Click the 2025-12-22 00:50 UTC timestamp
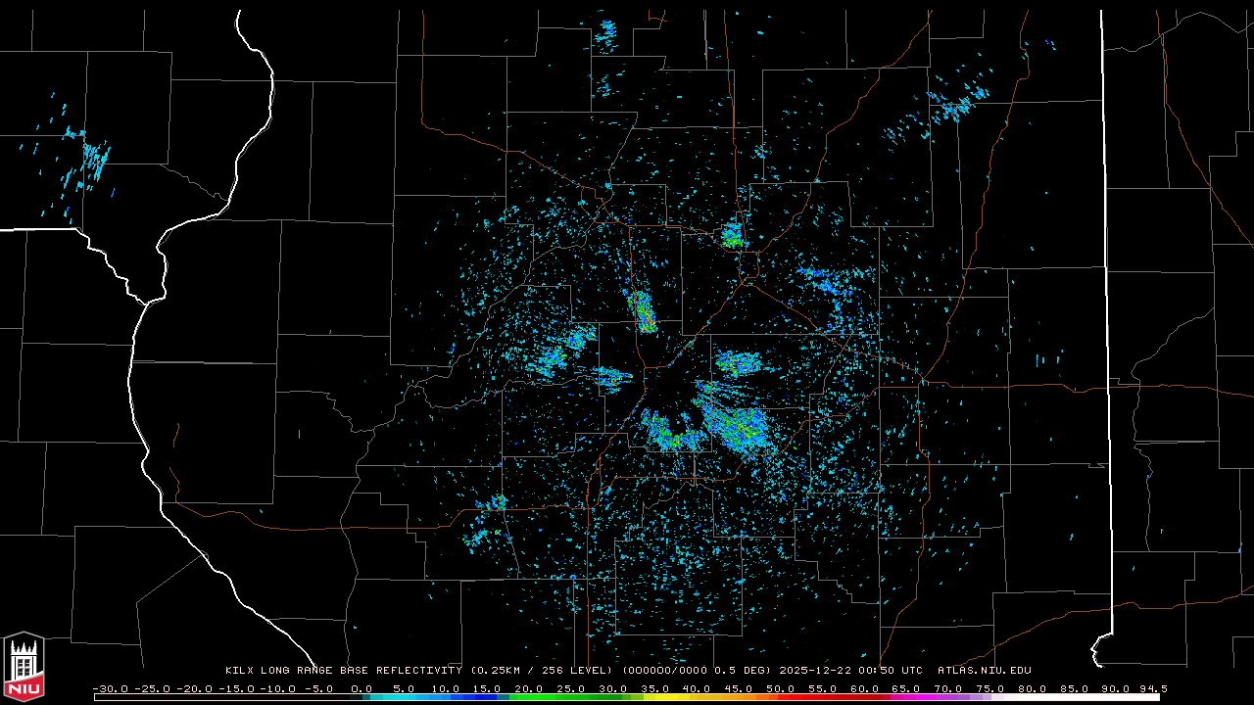This screenshot has height=705, width=1254. coord(850,671)
